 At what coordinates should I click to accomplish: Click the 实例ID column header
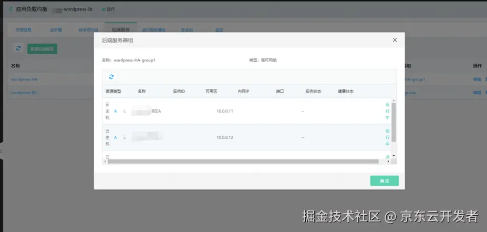(x=179, y=92)
